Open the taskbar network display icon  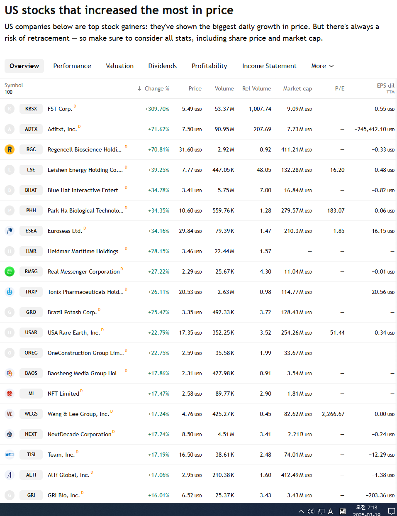tap(321, 511)
